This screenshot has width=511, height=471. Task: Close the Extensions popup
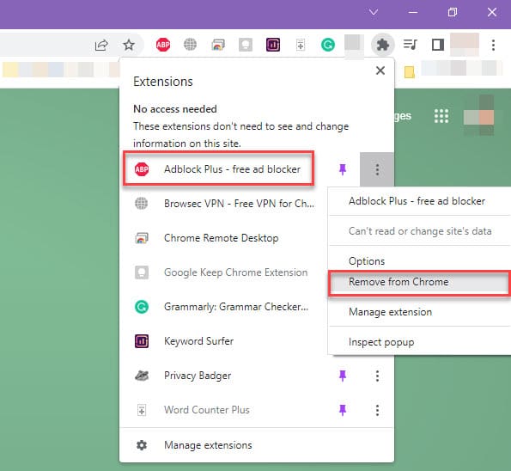380,70
